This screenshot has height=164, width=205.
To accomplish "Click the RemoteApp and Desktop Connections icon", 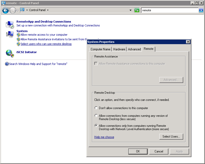I will click(x=10, y=24).
